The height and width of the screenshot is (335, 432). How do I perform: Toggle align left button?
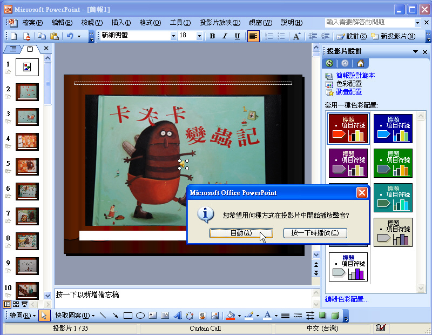pyautogui.click(x=253, y=36)
